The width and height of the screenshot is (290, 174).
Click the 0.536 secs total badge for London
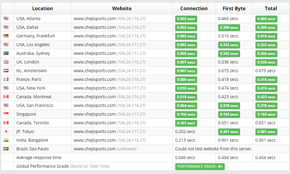tap(266, 62)
